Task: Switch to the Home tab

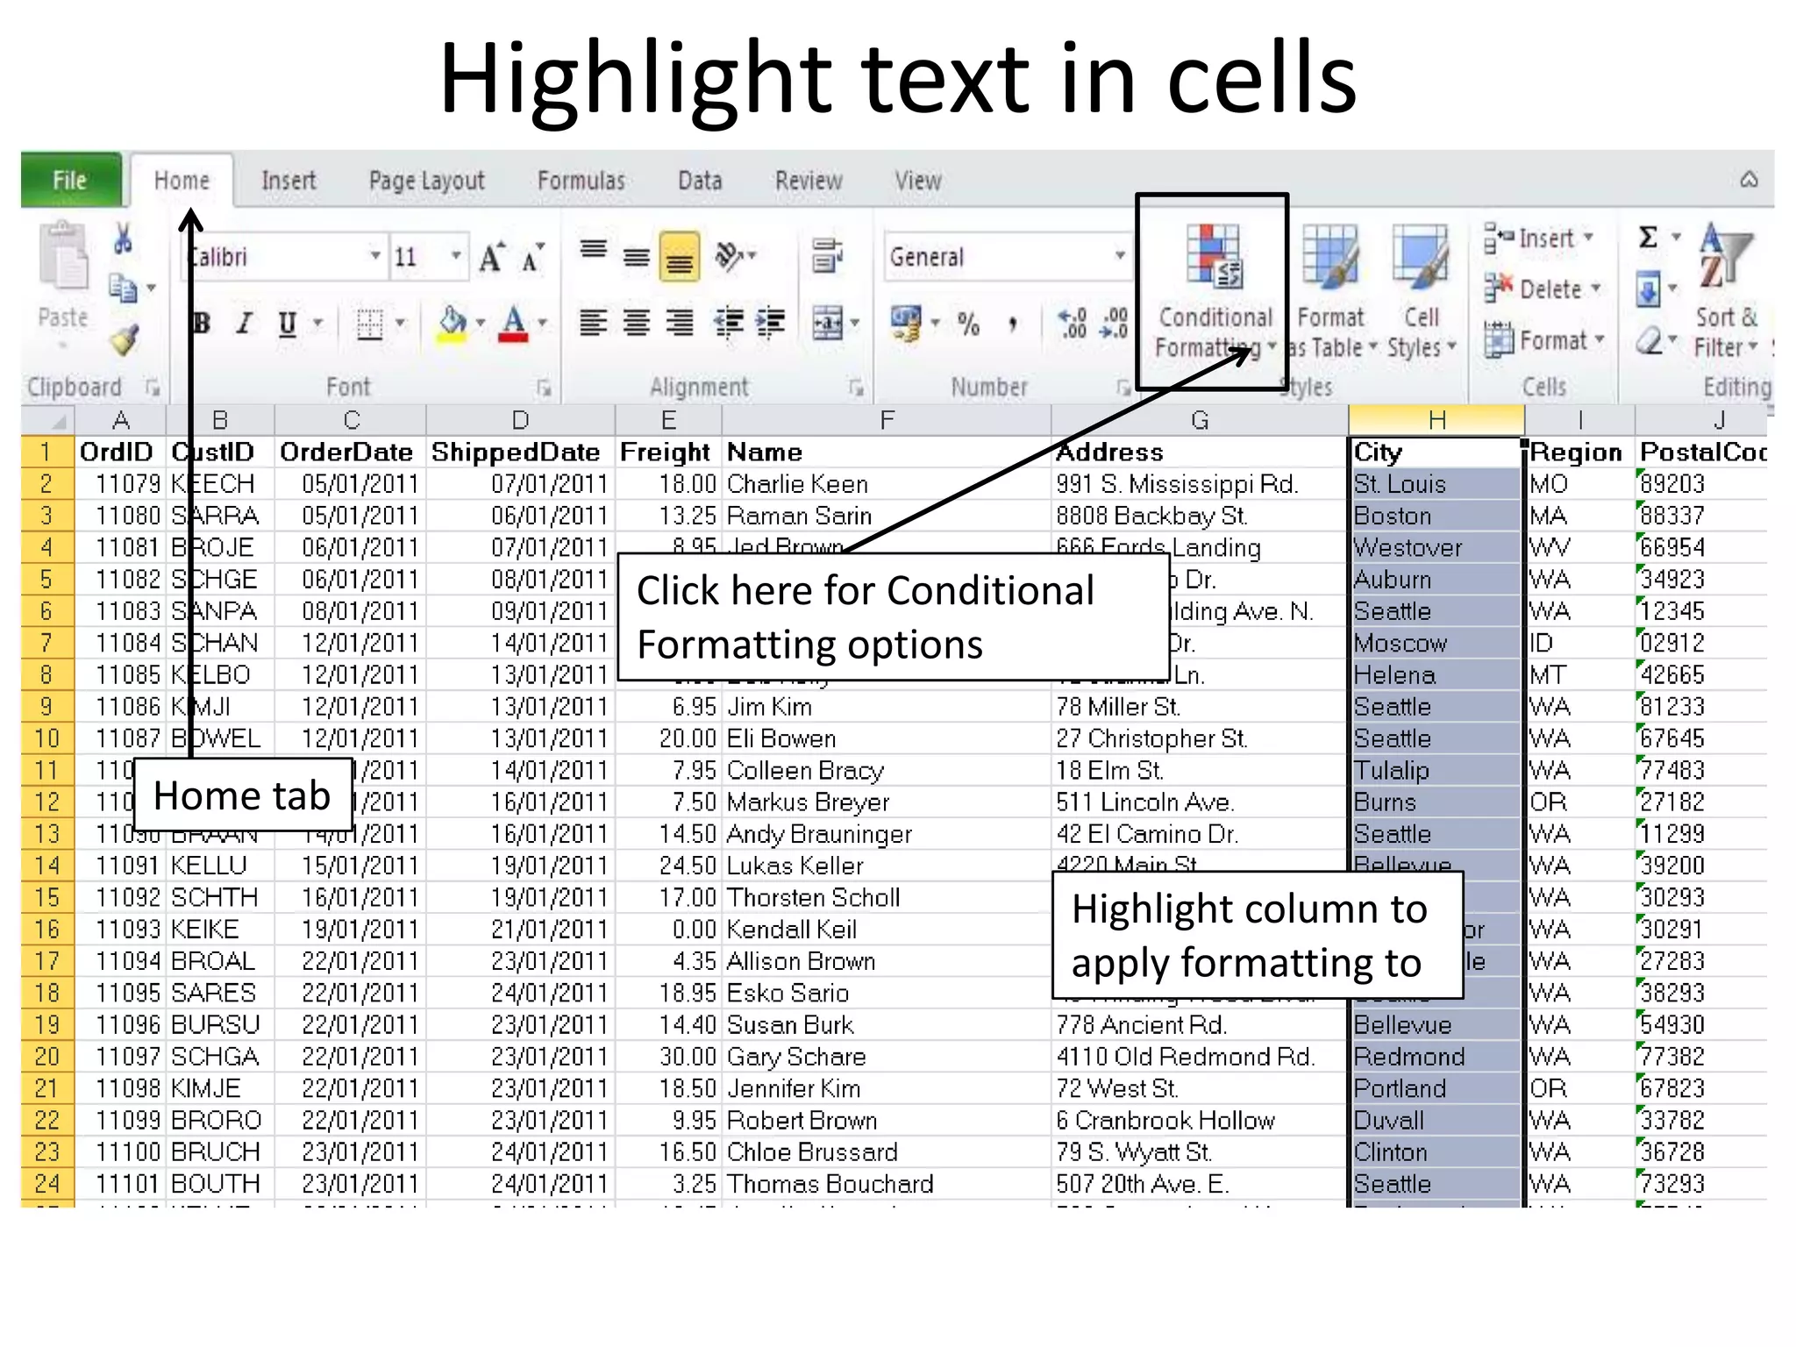Action: [182, 181]
